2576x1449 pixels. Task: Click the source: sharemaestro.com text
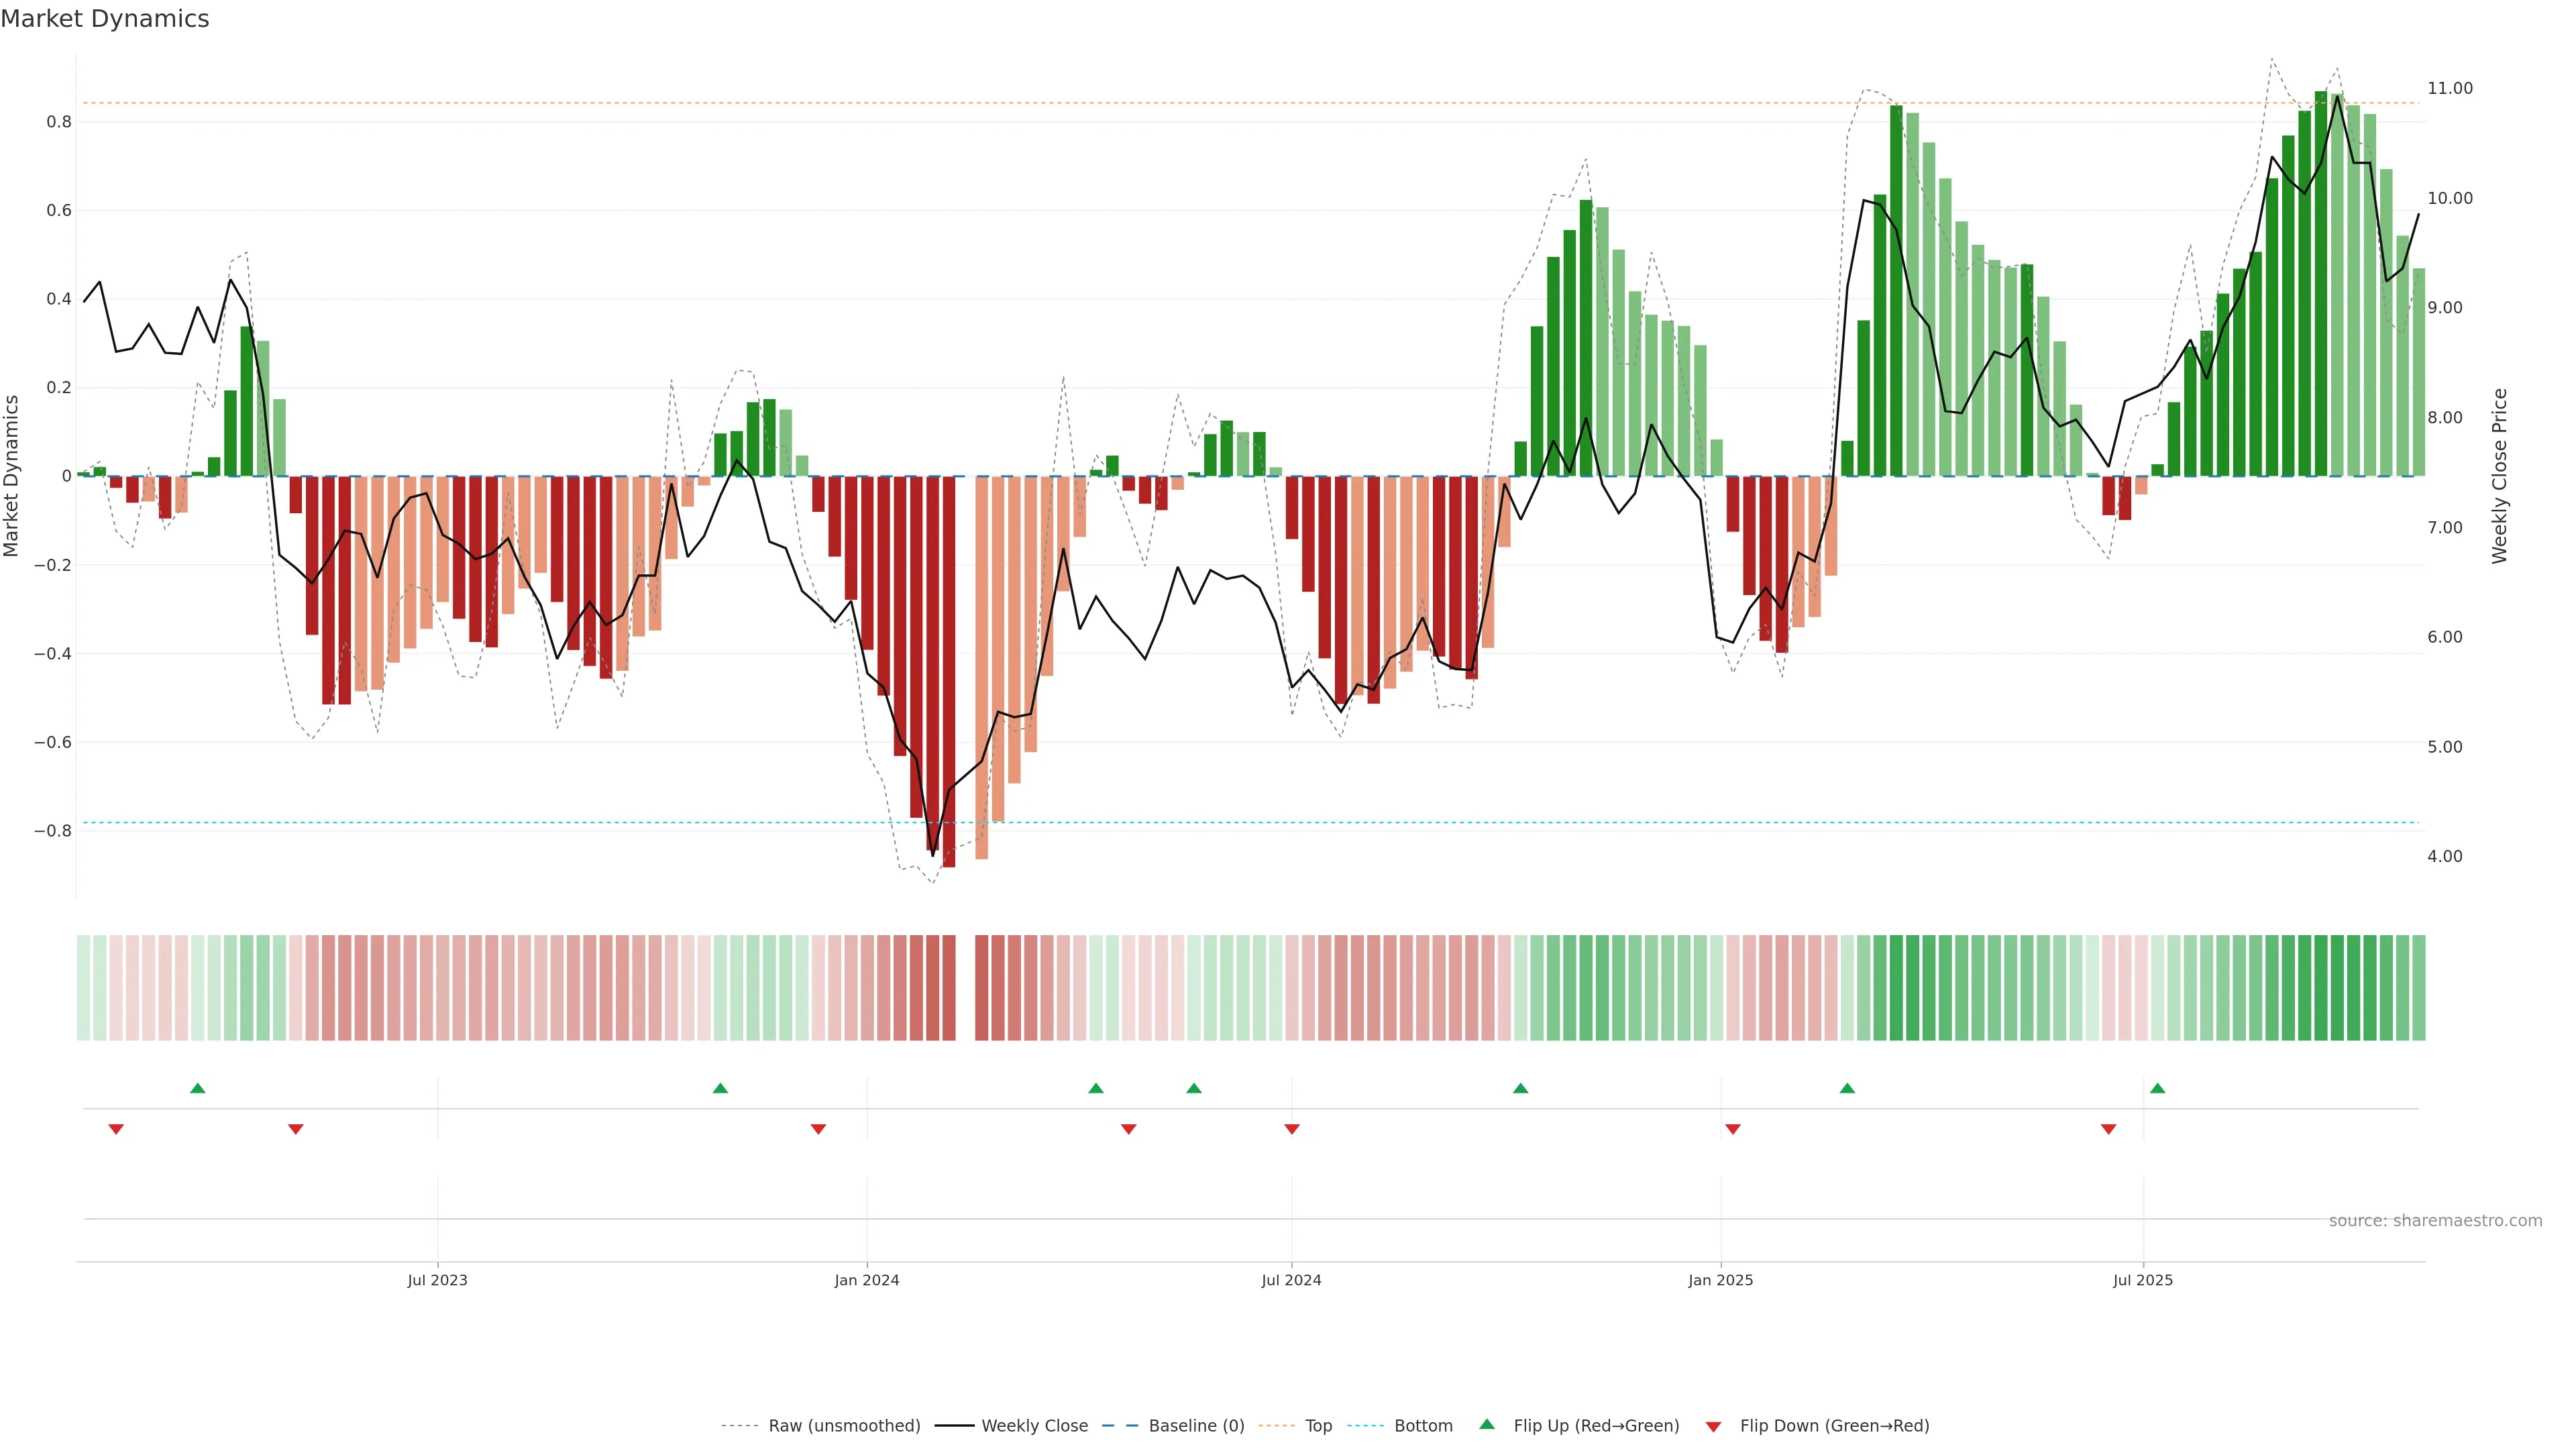2435,1221
